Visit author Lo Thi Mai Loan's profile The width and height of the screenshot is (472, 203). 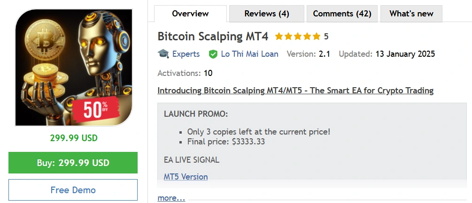point(249,54)
